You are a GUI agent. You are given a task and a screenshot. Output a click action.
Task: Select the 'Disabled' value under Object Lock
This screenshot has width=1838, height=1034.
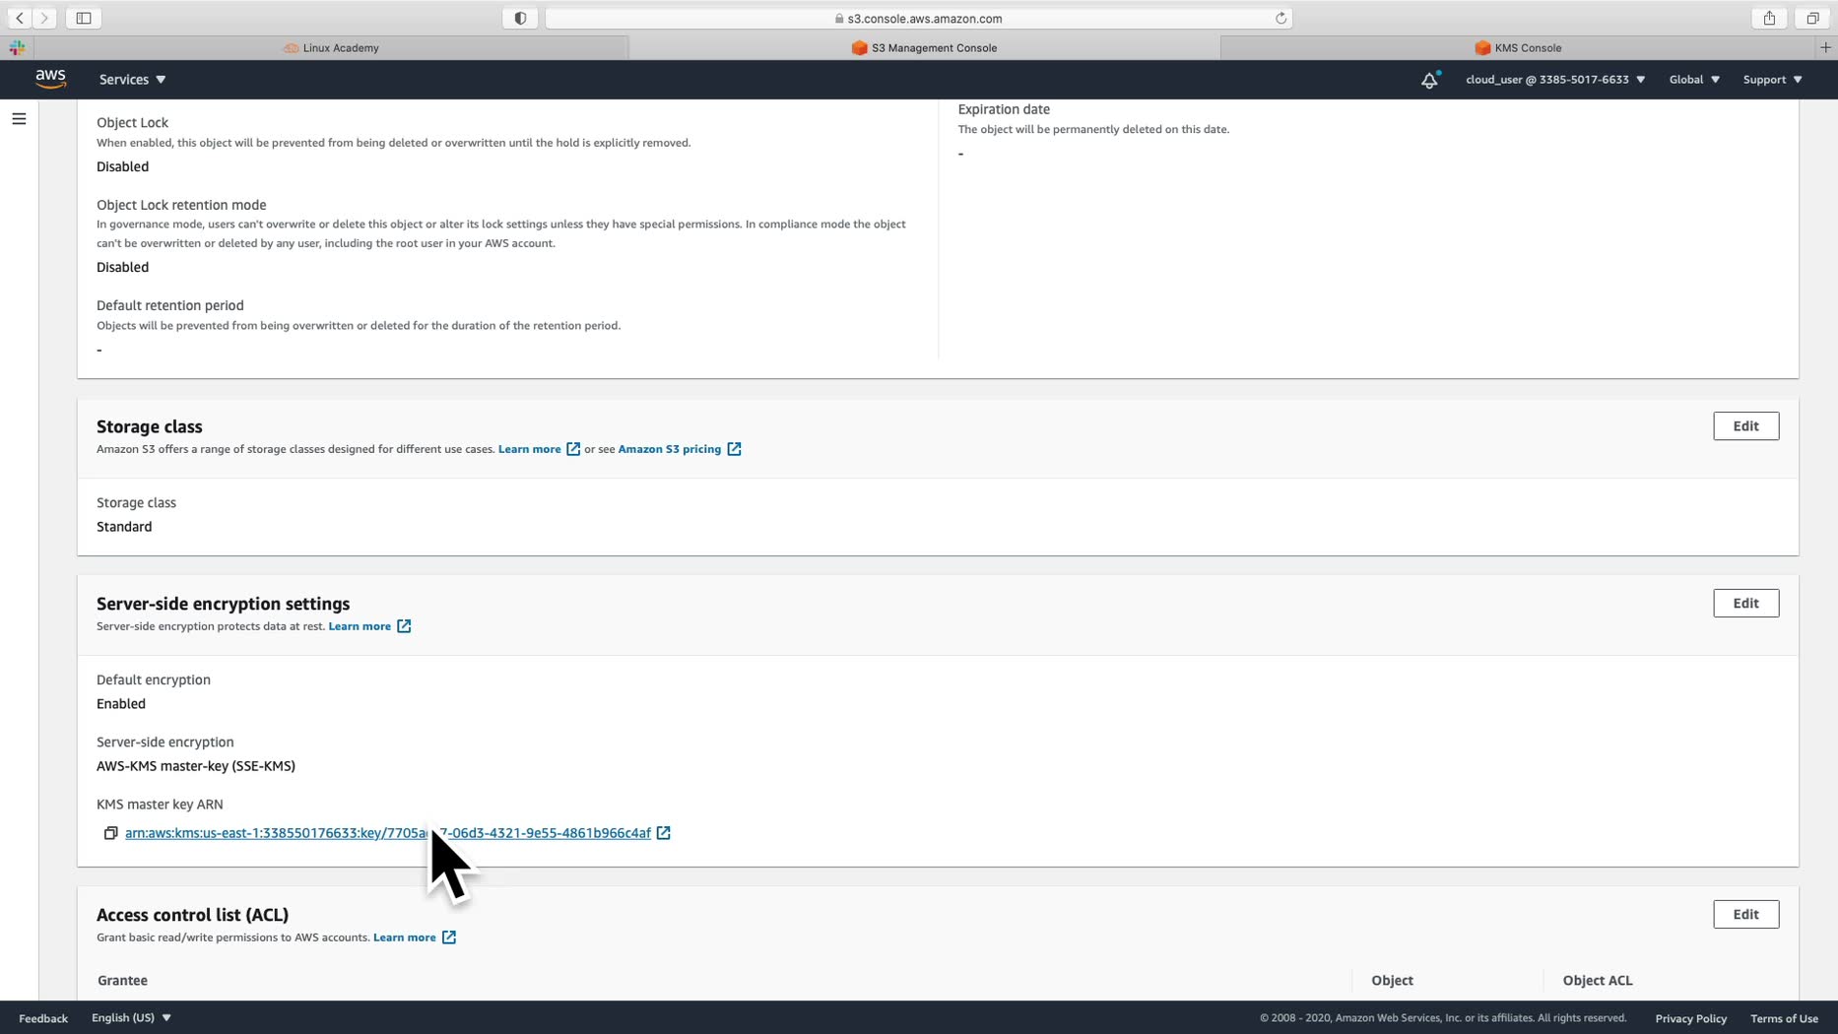123,166
